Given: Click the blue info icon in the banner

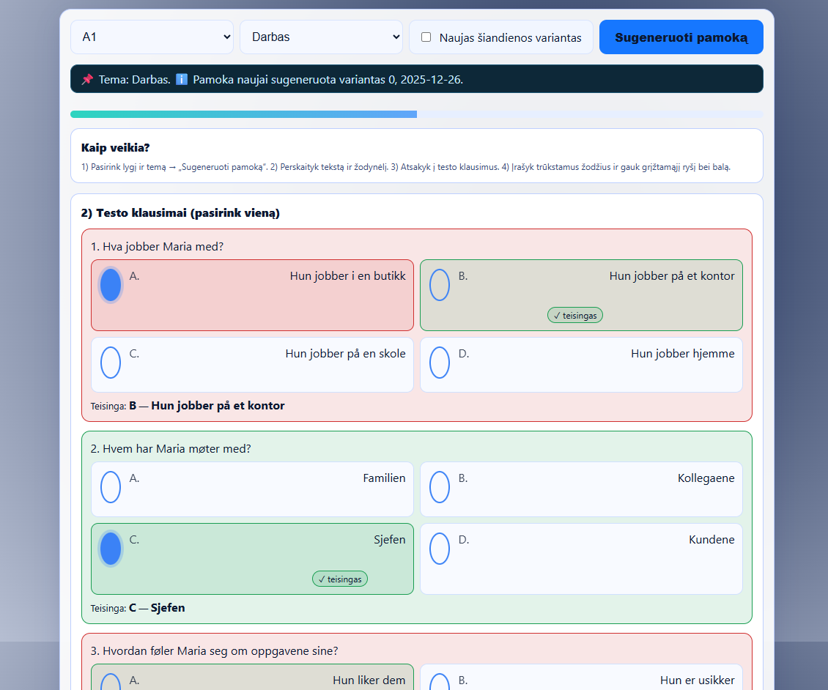Looking at the screenshot, I should [x=182, y=79].
